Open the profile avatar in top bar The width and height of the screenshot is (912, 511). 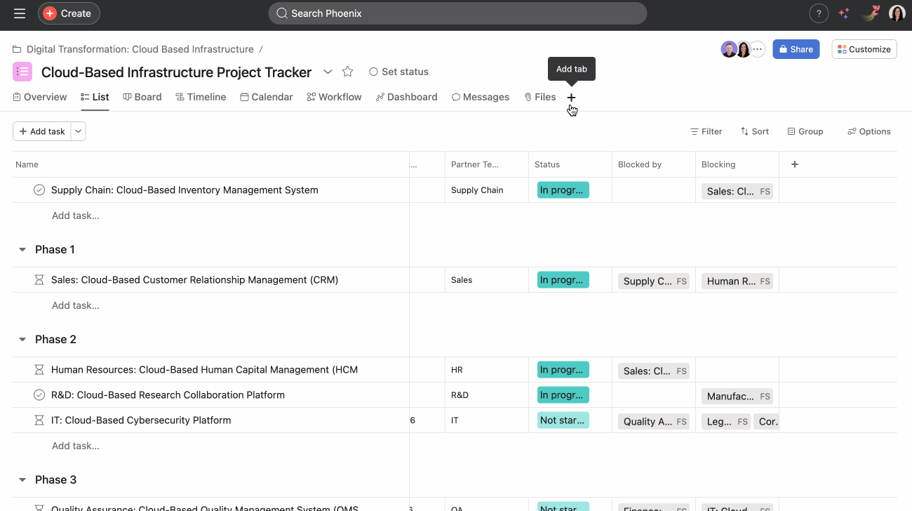pos(897,13)
